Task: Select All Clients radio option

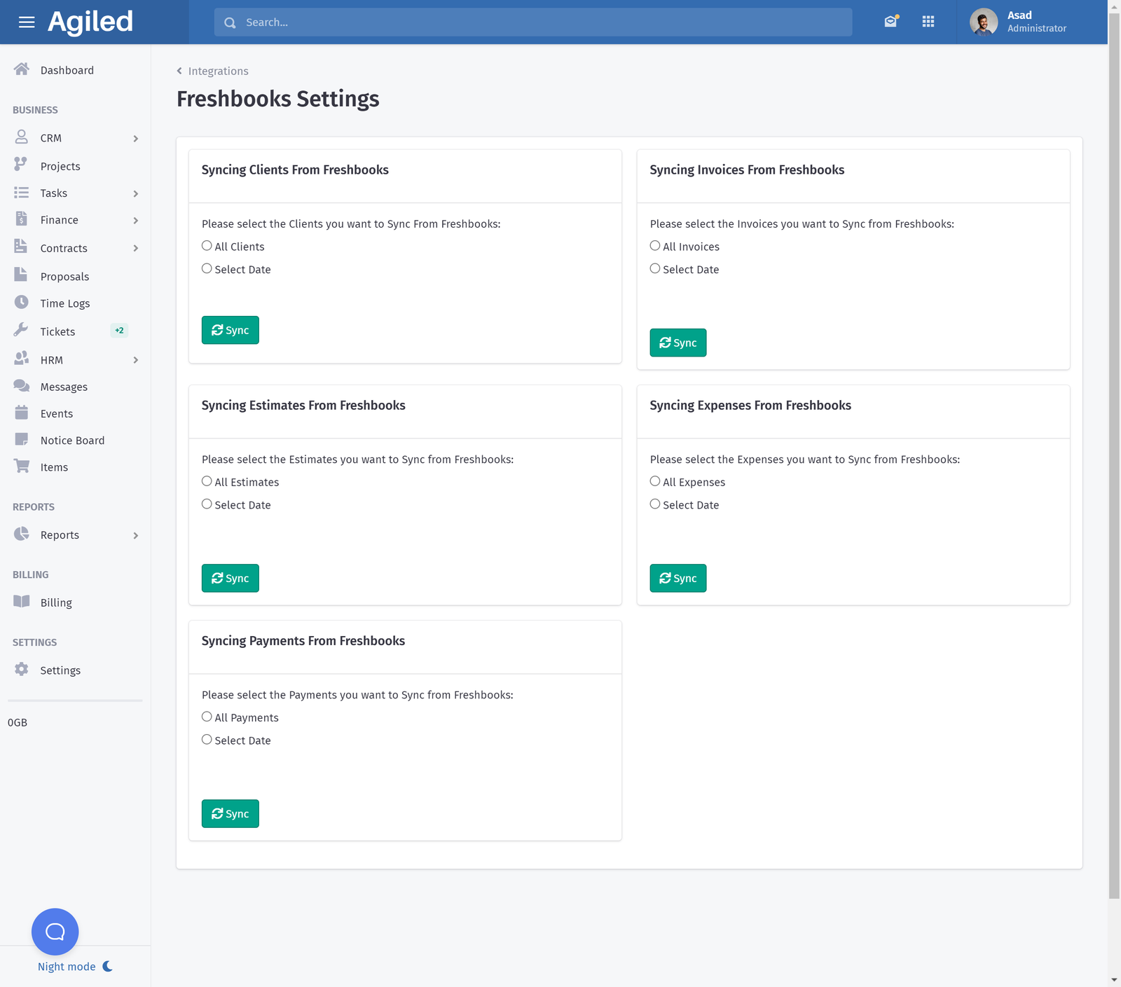Action: tap(207, 245)
